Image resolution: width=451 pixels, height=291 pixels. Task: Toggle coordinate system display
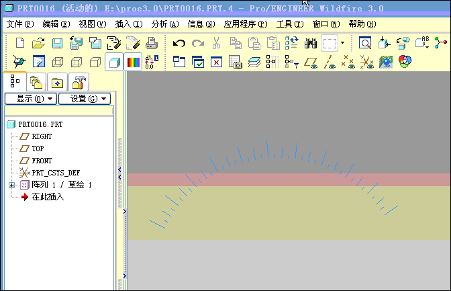366,62
